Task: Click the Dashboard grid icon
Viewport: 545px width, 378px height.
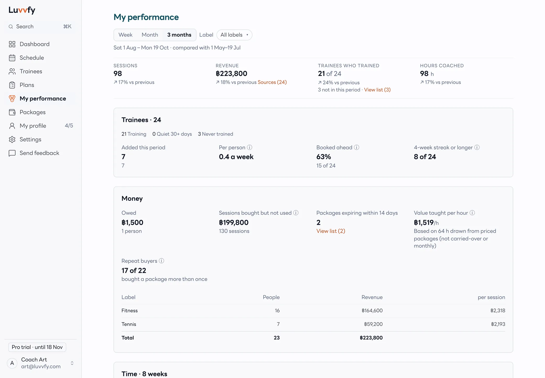Action: coord(12,44)
